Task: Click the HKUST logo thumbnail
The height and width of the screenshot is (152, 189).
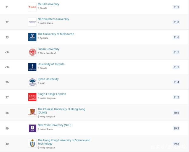Action: pyautogui.click(x=32, y=143)
